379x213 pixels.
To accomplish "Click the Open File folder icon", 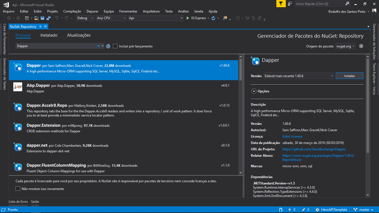I will click(36, 18).
